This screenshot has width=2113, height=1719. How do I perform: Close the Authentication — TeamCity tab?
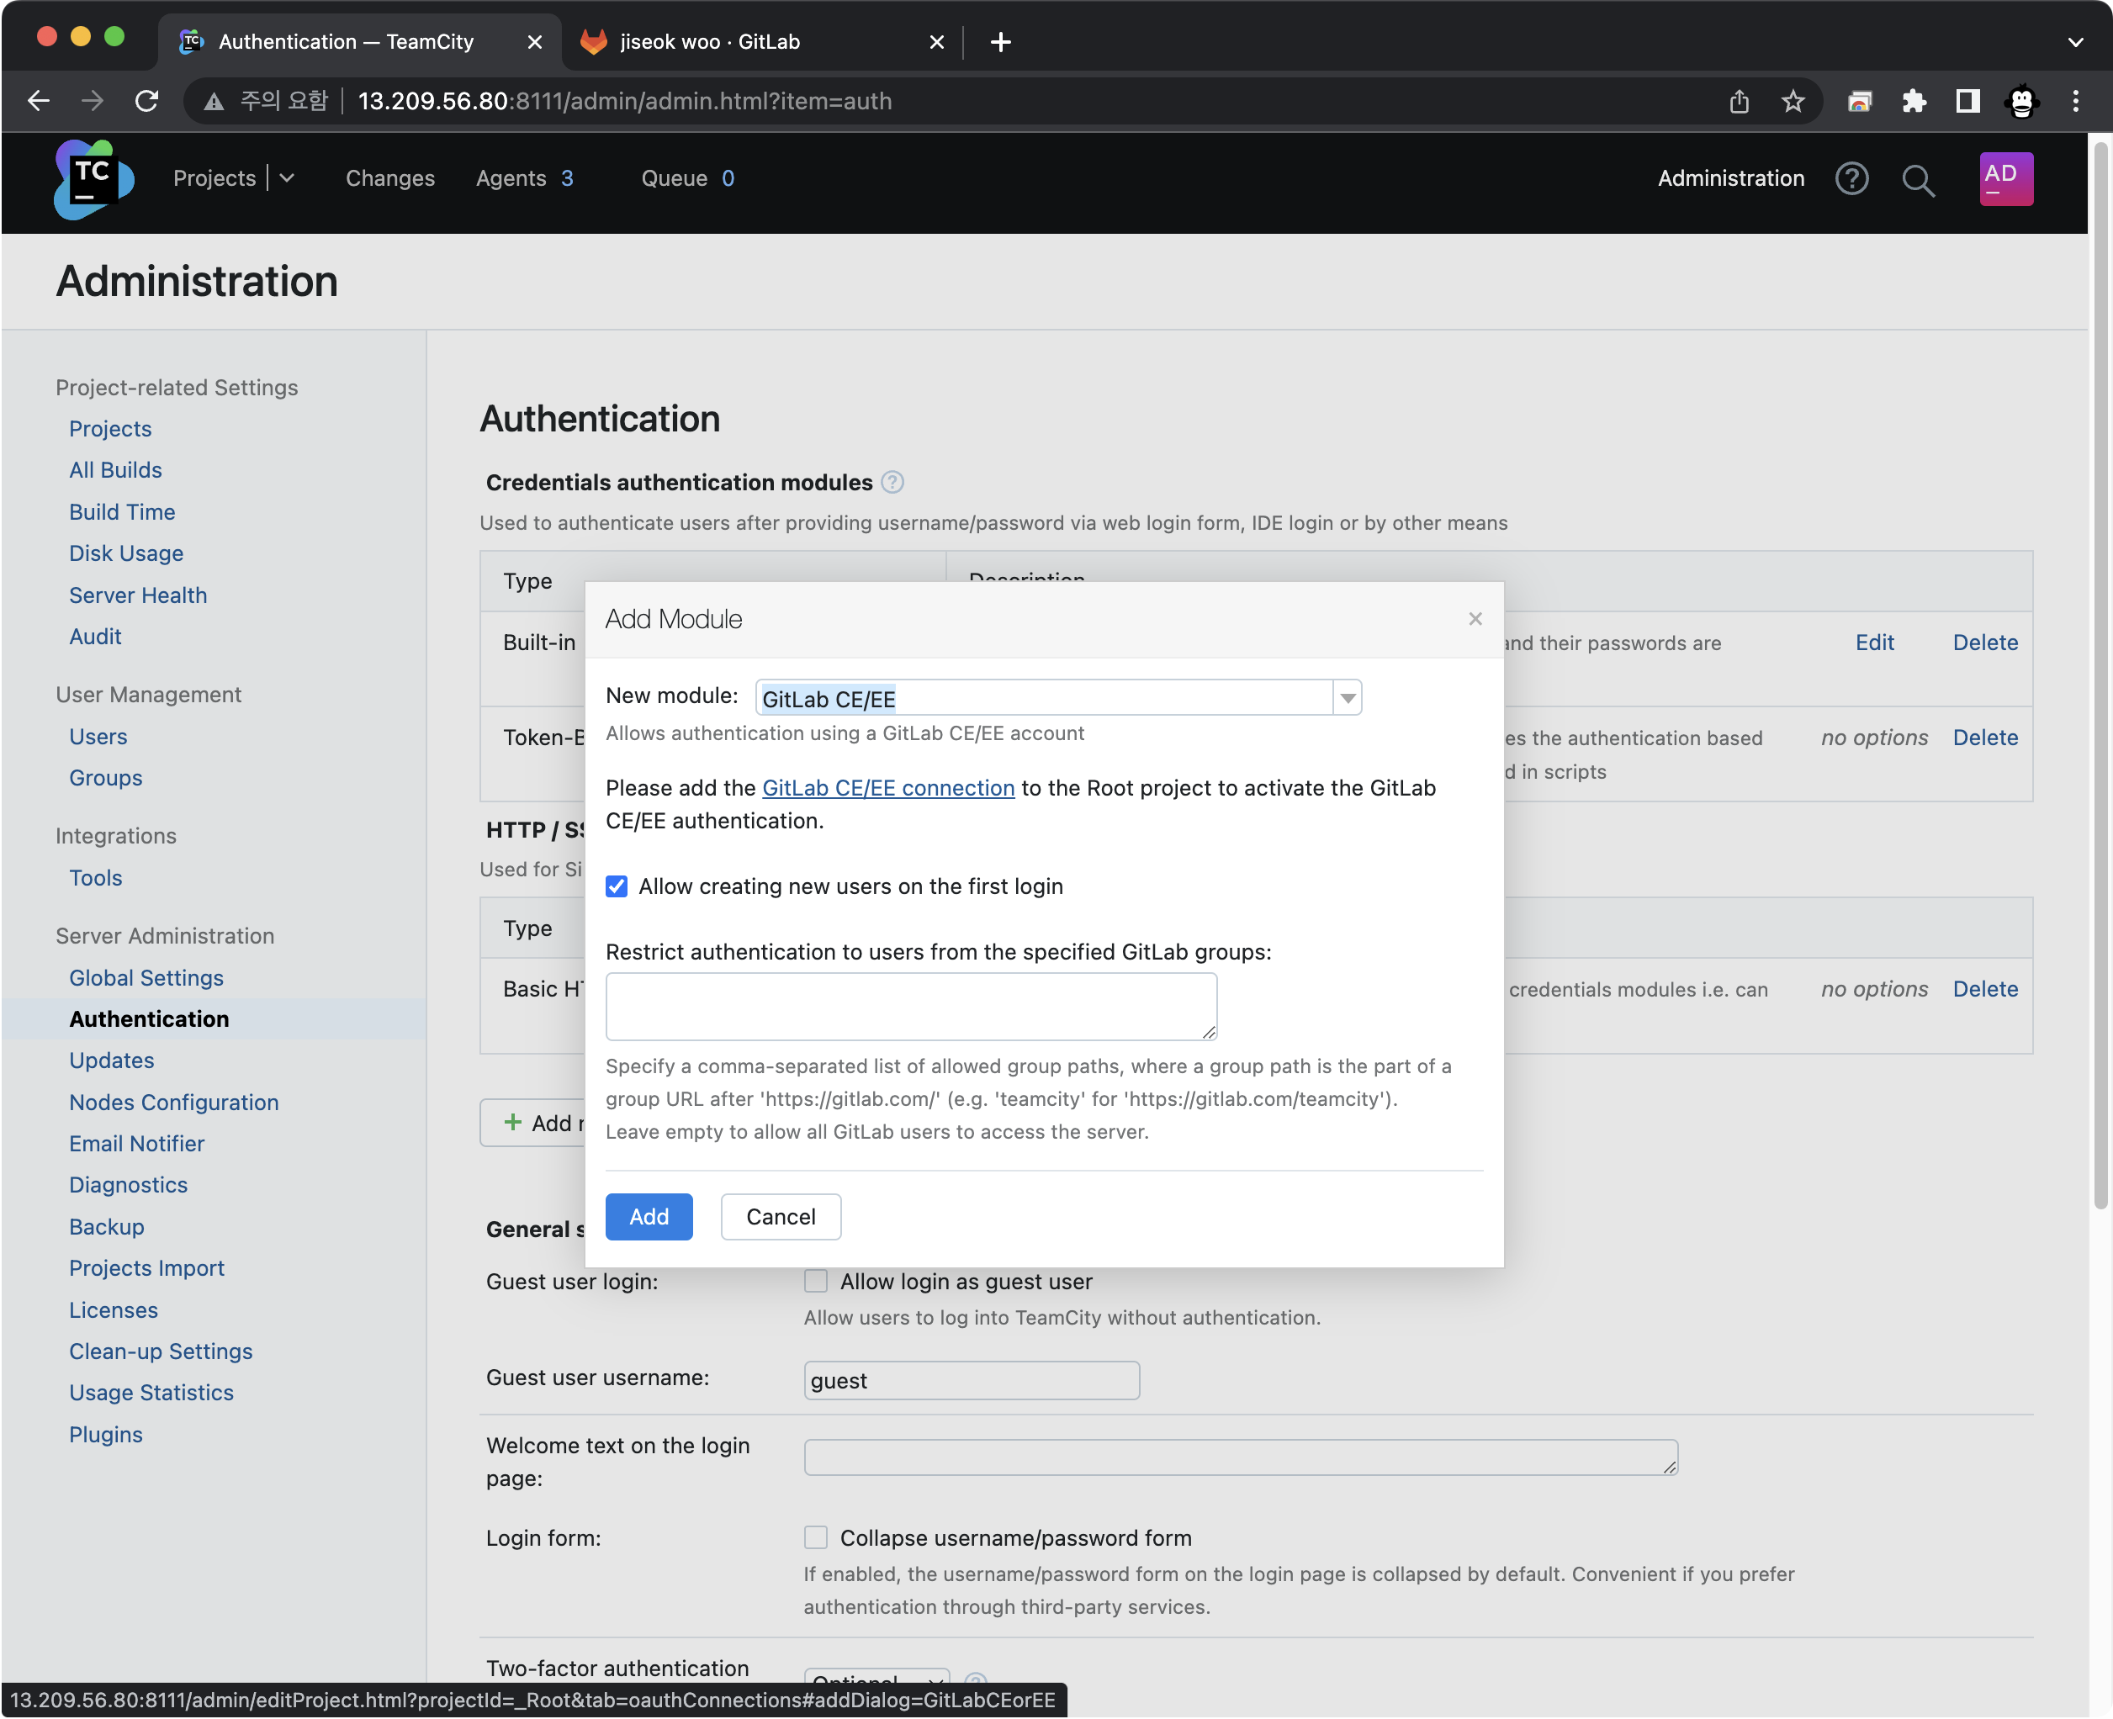(x=535, y=41)
